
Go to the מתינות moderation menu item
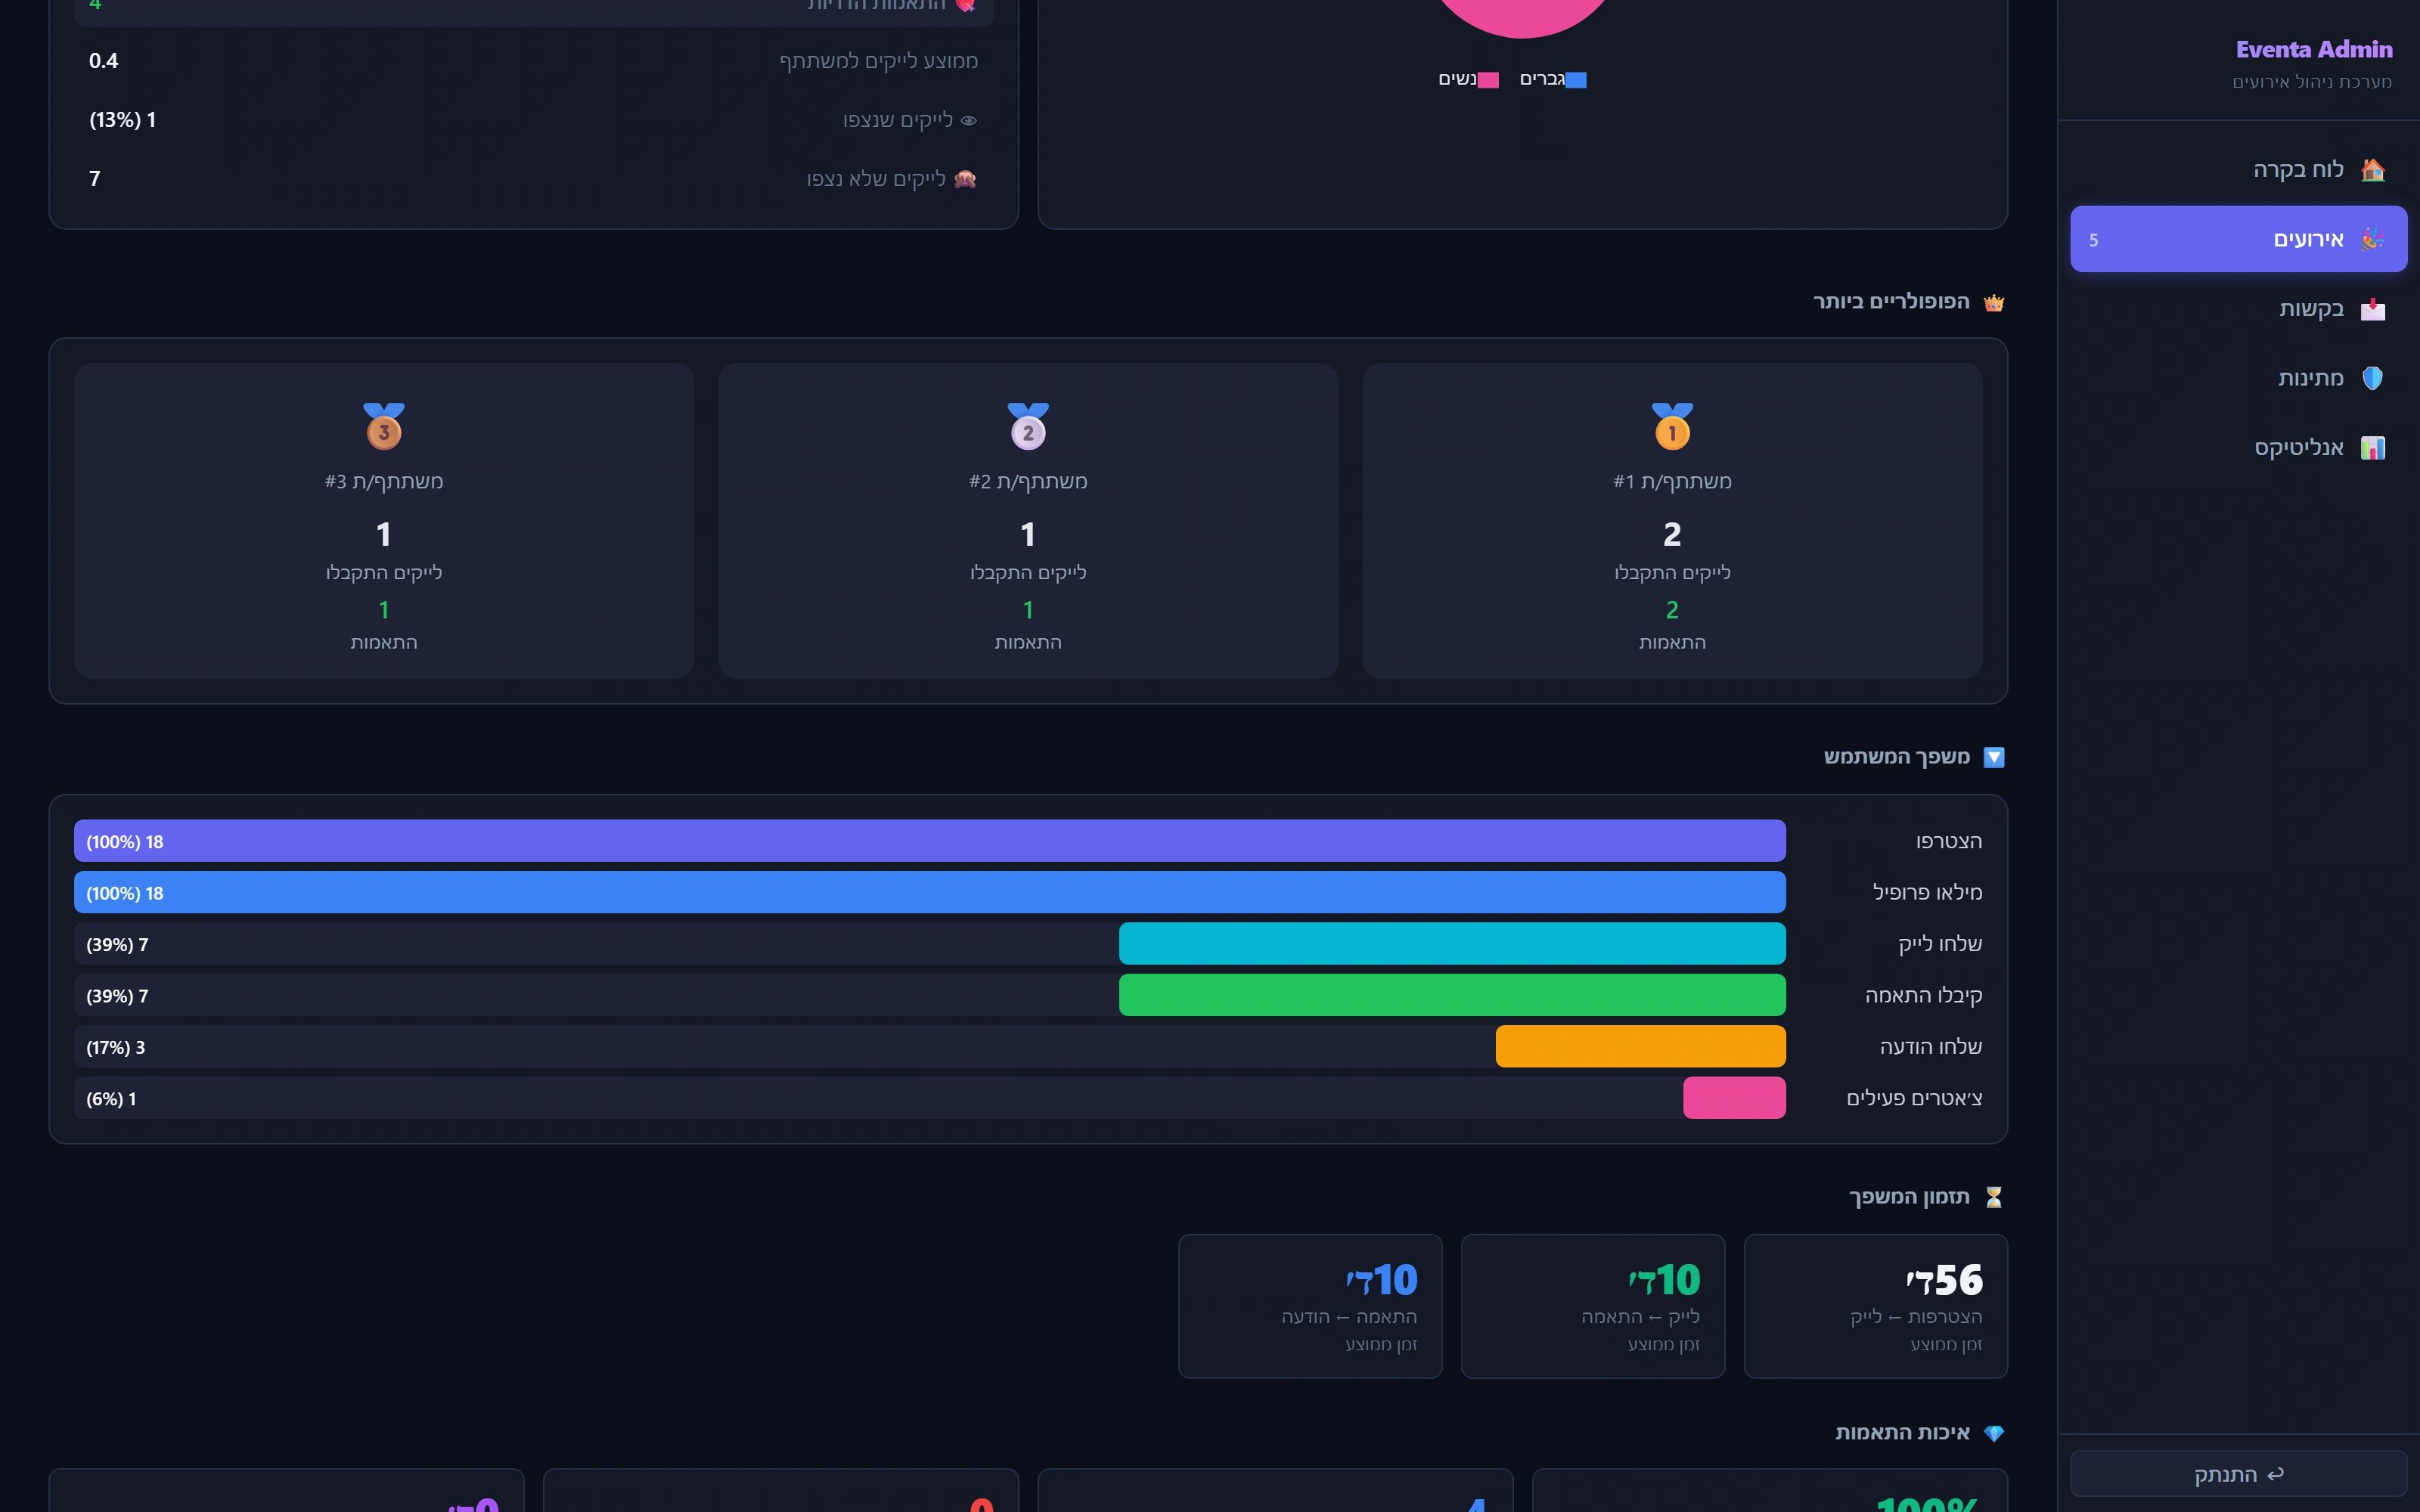tap(2238, 378)
